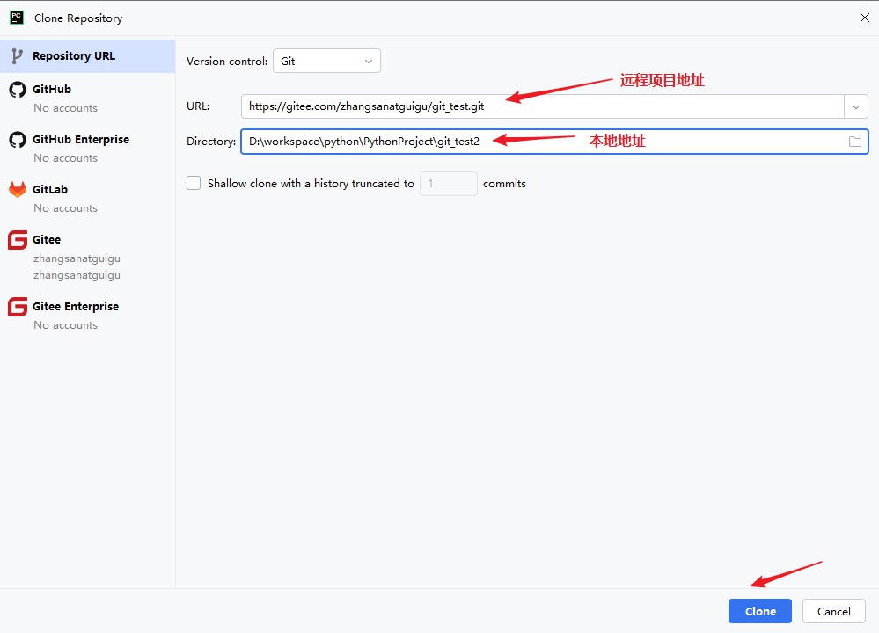Click the Gitee Enterprise logo icon
Image resolution: width=879 pixels, height=633 pixels.
point(18,307)
